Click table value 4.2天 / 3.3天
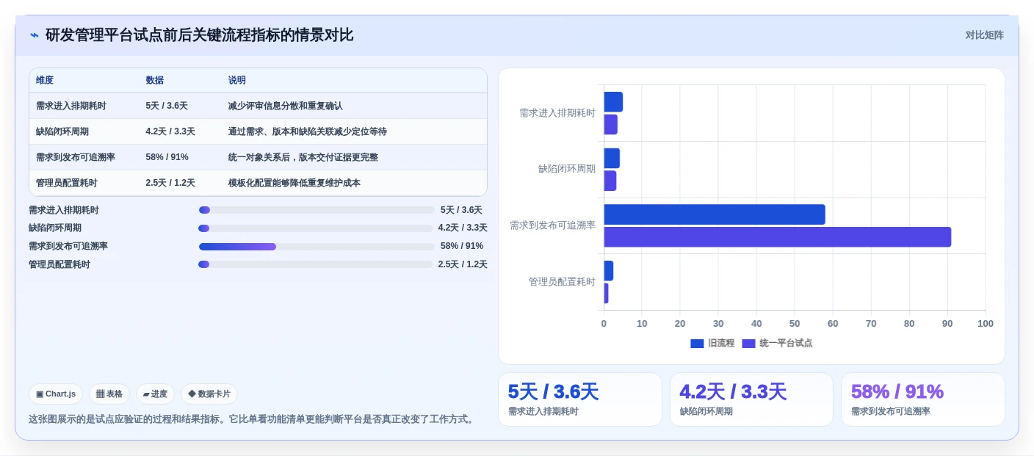 pos(170,131)
